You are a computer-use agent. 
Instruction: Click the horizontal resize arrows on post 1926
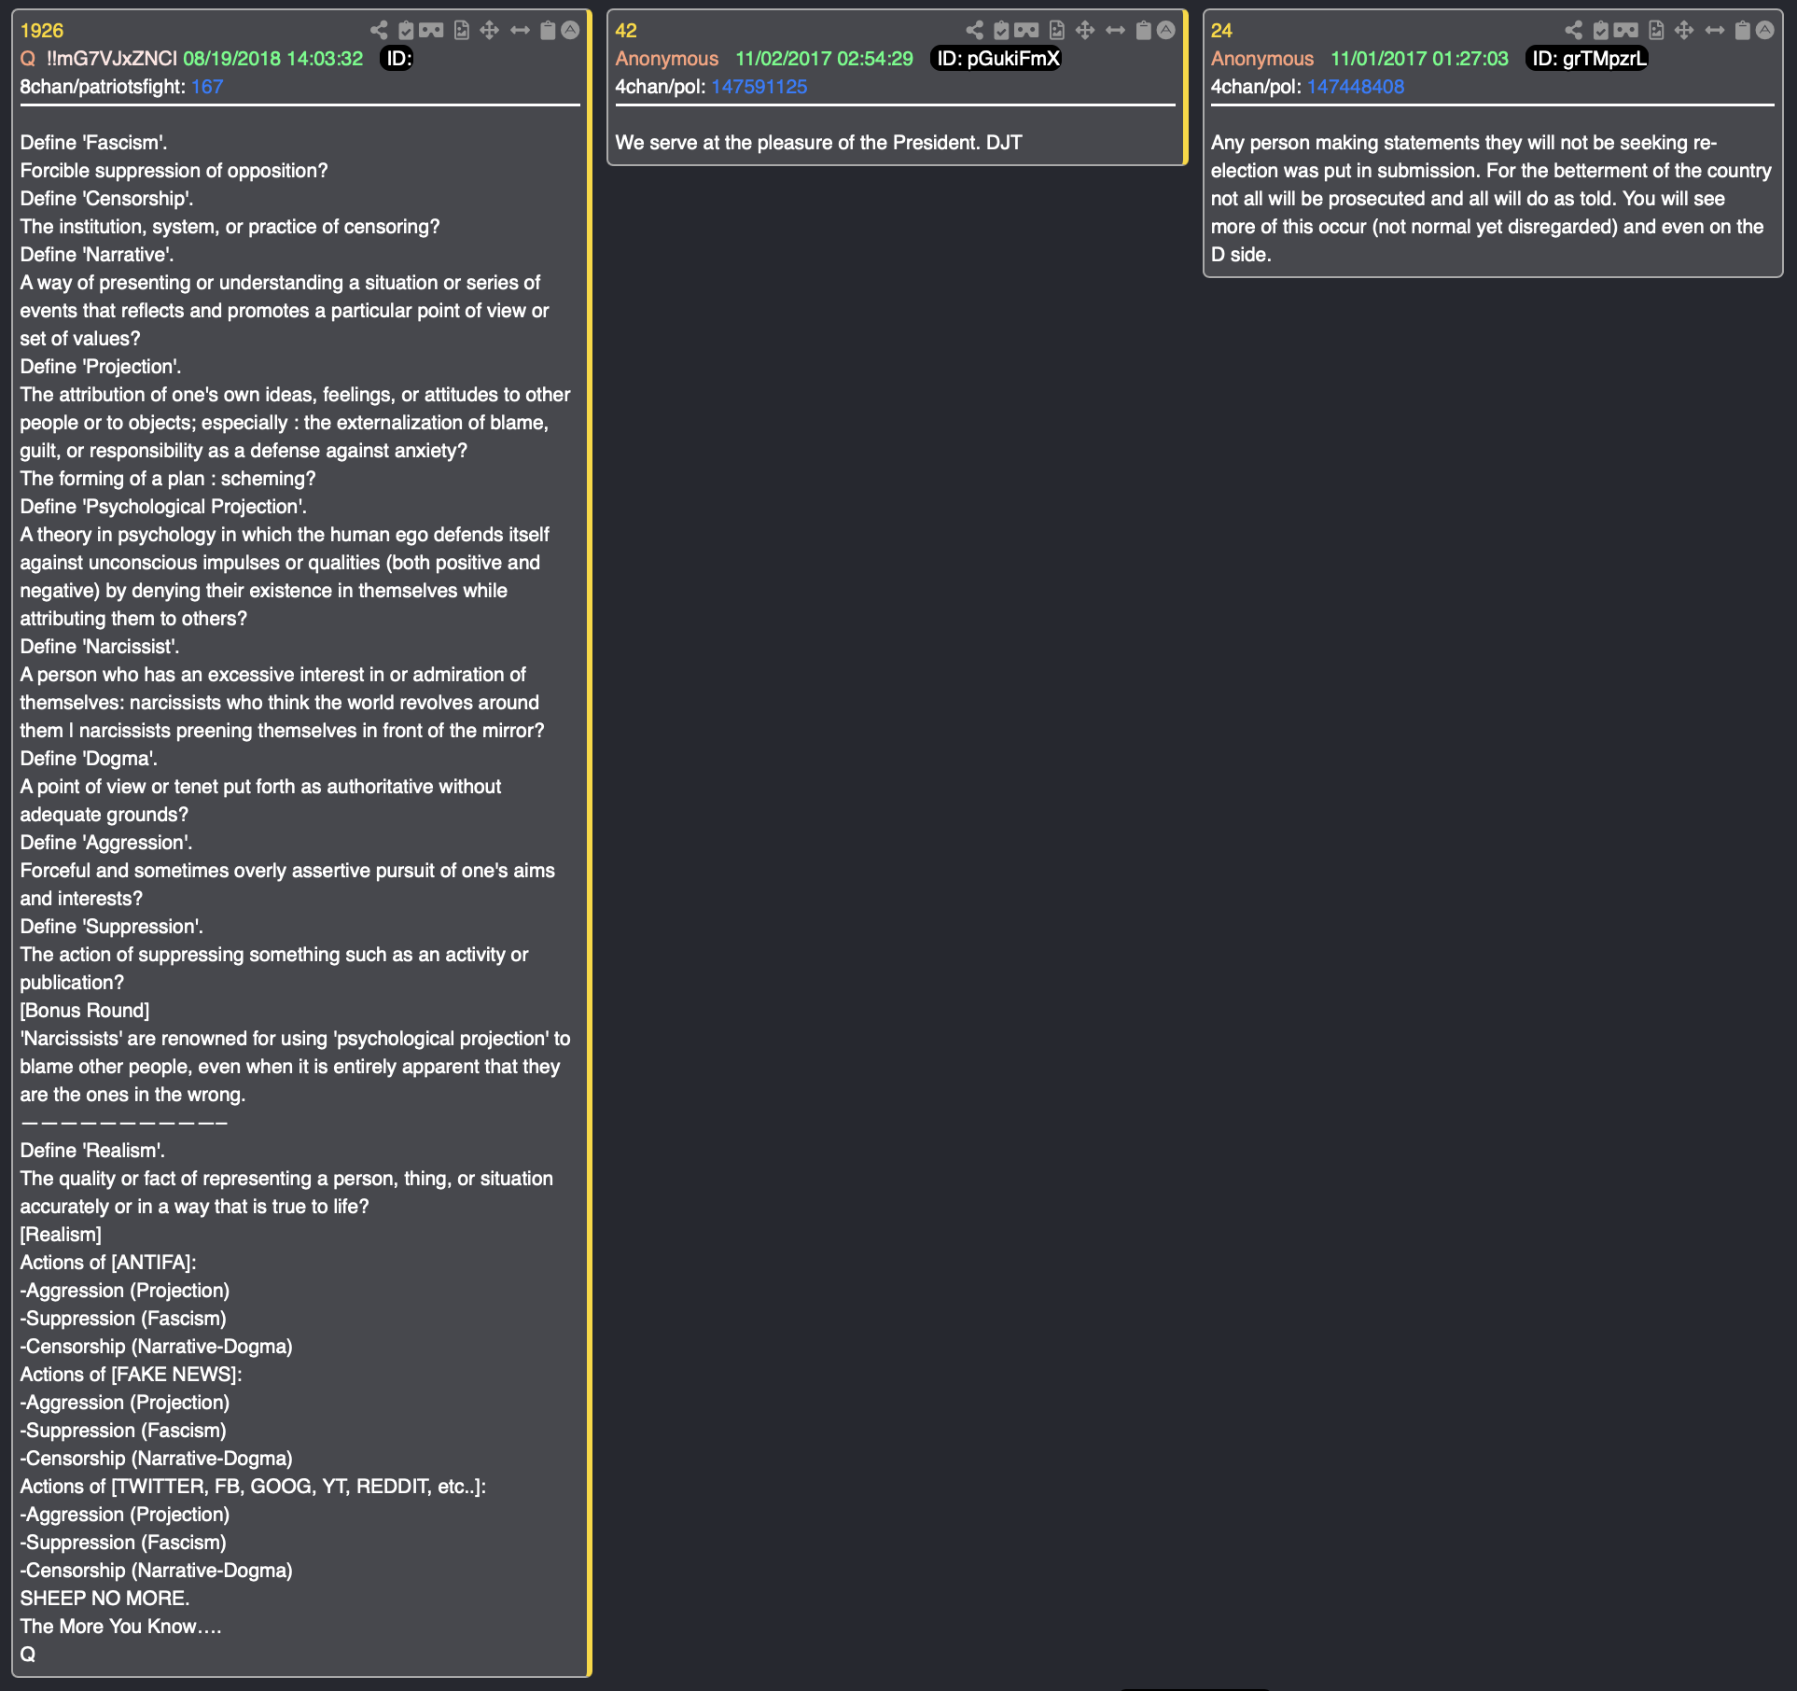point(521,31)
